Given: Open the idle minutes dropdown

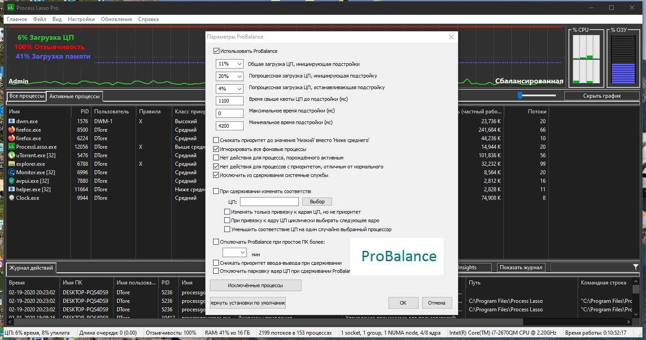Looking at the screenshot, I should (x=235, y=253).
